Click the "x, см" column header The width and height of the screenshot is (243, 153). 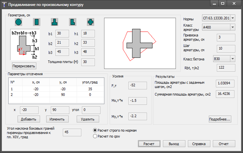click(x=36, y=82)
